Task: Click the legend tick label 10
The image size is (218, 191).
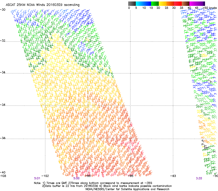Action: tap(144, 8)
